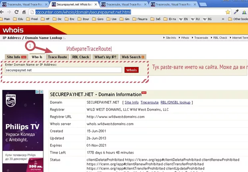This screenshot has height=172, width=248.
Task: Open the Gim bookmarks folder
Action: click(124, 19)
